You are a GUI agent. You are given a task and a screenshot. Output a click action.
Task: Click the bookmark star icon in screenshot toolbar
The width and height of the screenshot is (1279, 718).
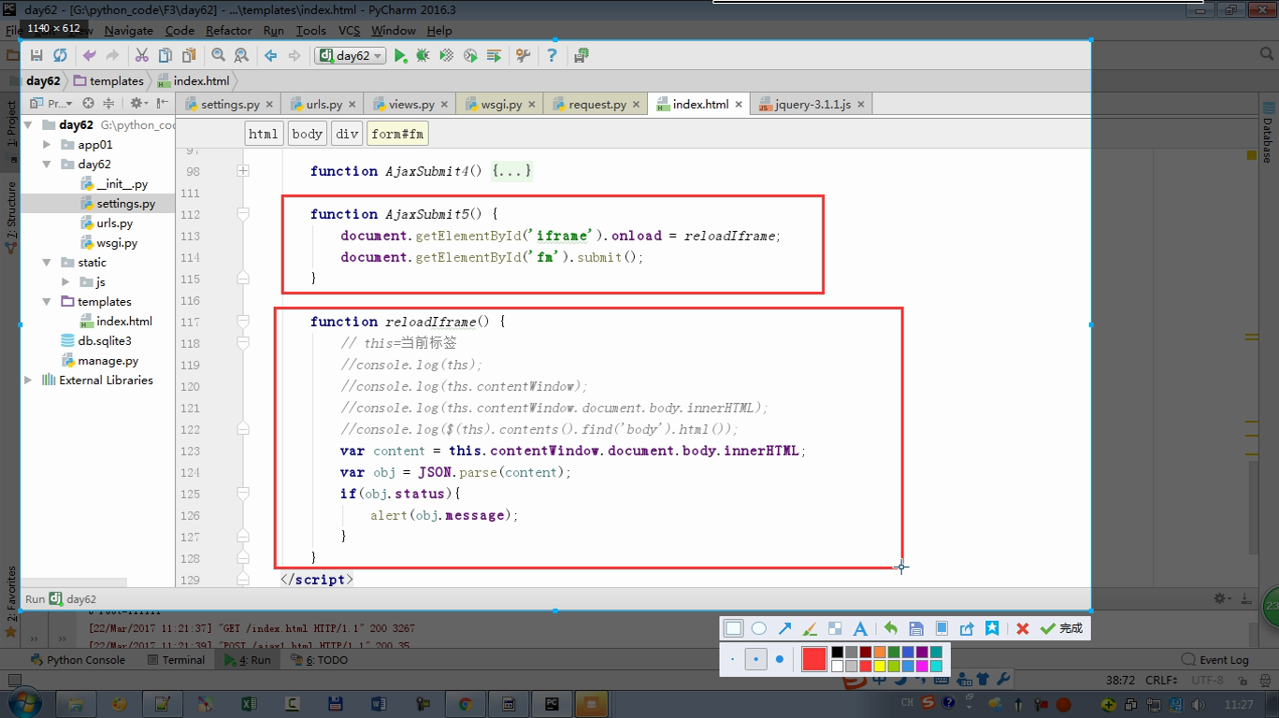pyautogui.click(x=992, y=628)
